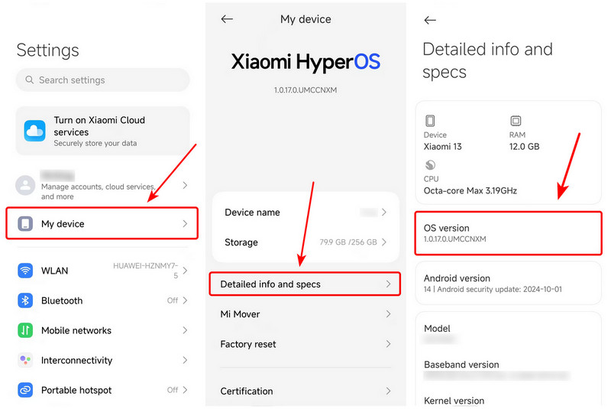Click the CPU Snapdragon icon
611x409 pixels.
click(430, 165)
